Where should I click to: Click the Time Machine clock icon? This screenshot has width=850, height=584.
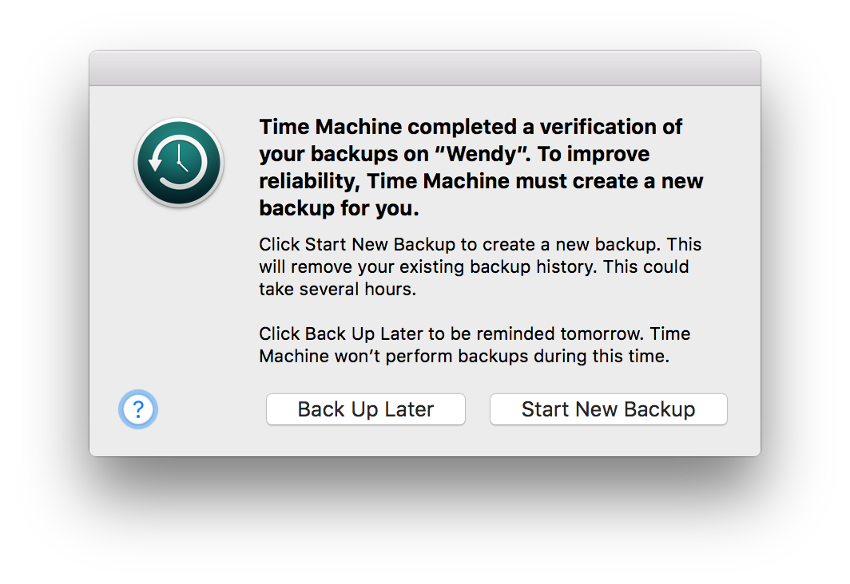[x=179, y=163]
